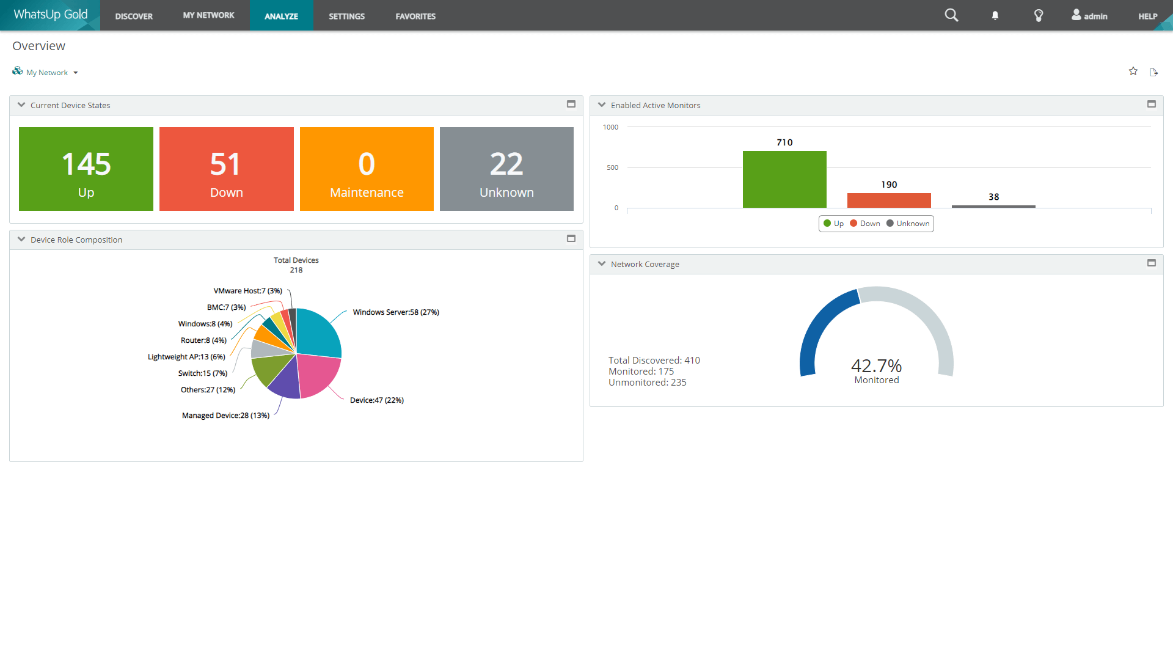Open the search panel
This screenshot has height=660, width=1173.
[x=951, y=15]
